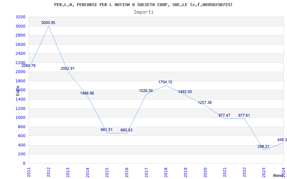Select data label 1520.34
The width and height of the screenshot is (287, 179).
point(146,91)
